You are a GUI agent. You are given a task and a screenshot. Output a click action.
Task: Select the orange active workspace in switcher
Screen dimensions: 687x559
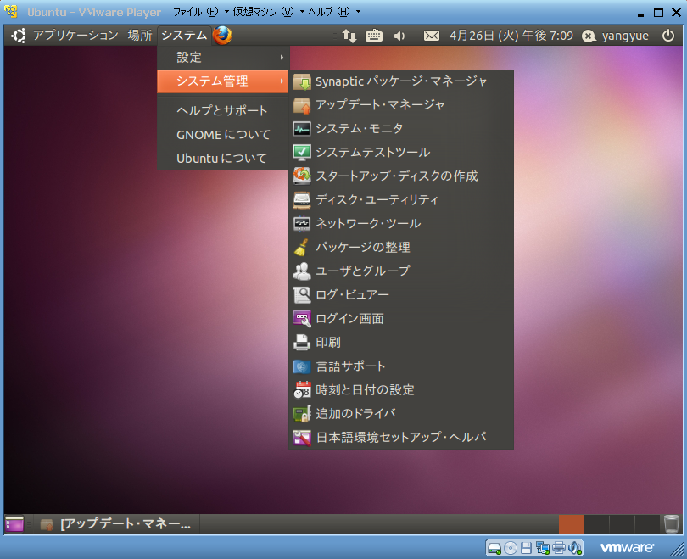click(x=571, y=524)
